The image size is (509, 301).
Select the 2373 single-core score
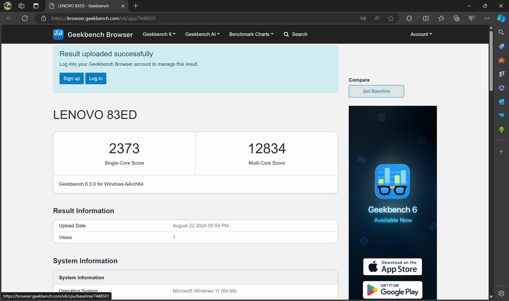click(124, 149)
